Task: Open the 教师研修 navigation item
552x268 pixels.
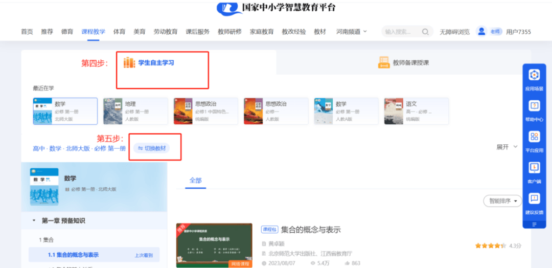Action: pyautogui.click(x=229, y=32)
